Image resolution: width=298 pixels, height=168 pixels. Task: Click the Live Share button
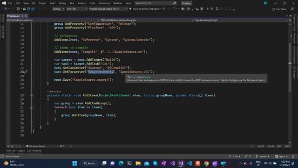279,9
